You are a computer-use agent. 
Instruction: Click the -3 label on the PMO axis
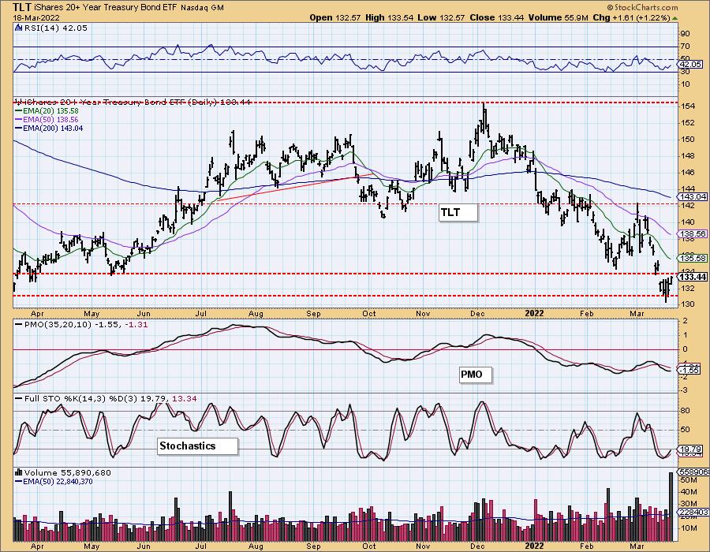tap(684, 390)
